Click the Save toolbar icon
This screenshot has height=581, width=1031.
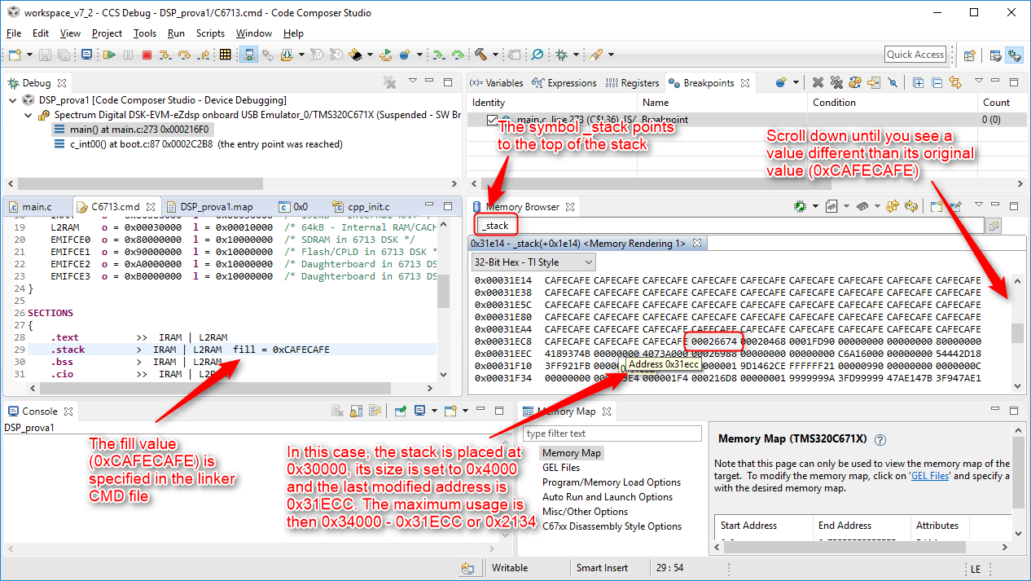pos(44,55)
